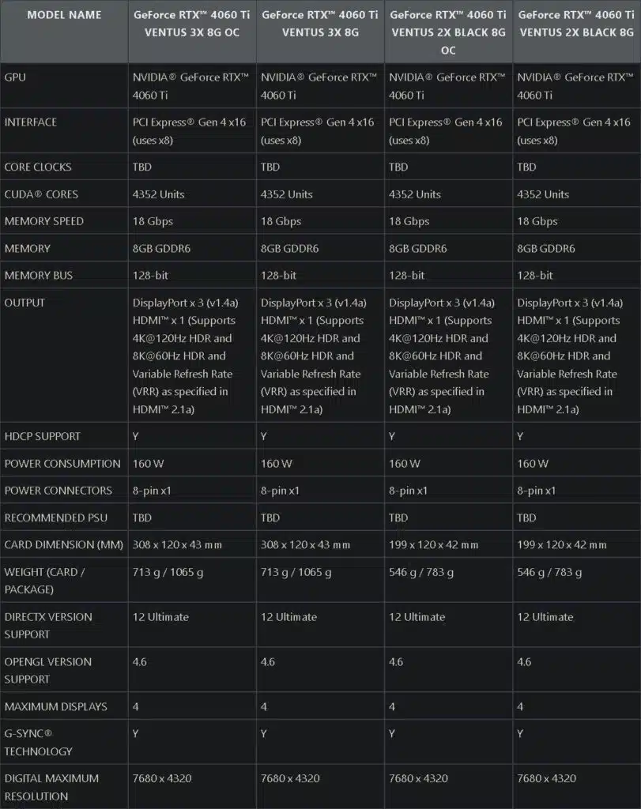The image size is (641, 809).
Task: Click the POWER CONSUMPTION row label
Action: coord(62,464)
